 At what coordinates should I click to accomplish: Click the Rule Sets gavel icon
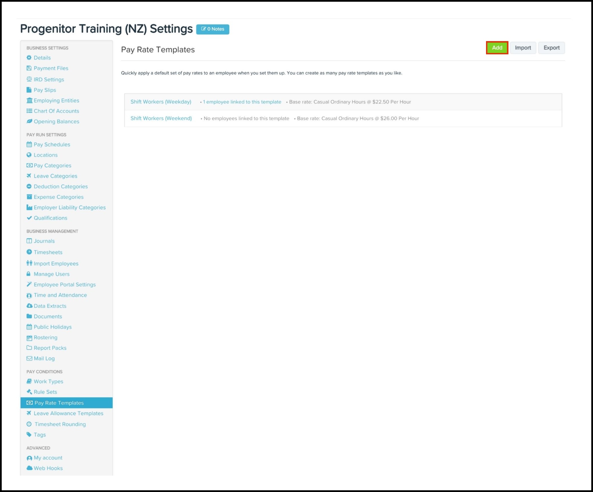(x=29, y=391)
